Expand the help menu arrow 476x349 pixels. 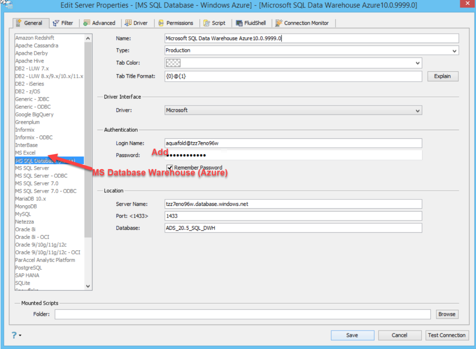(20, 335)
